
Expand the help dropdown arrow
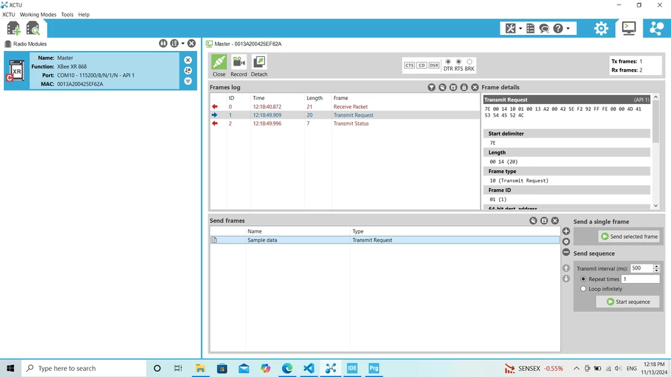point(568,29)
